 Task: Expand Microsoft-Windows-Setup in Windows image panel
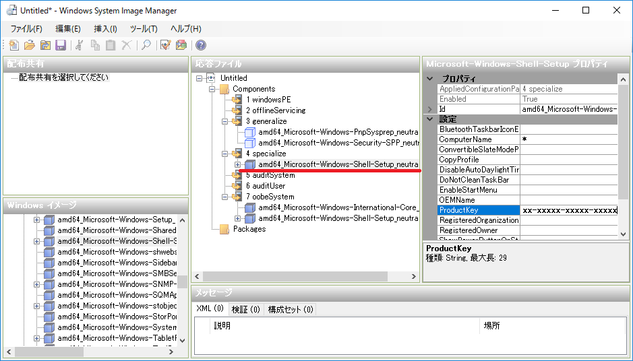tap(36, 220)
